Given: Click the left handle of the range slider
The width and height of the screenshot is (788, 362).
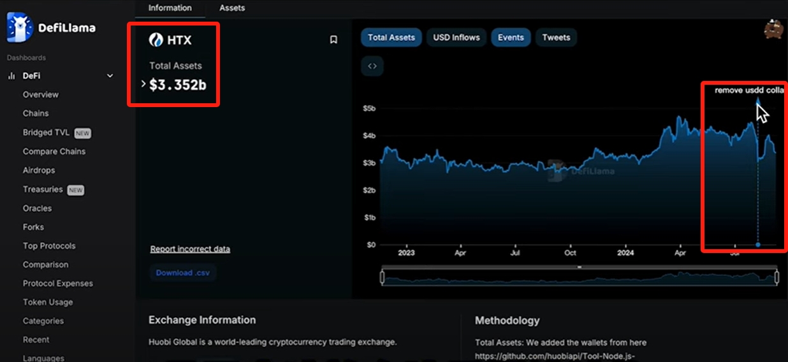Looking at the screenshot, I should click(x=383, y=277).
